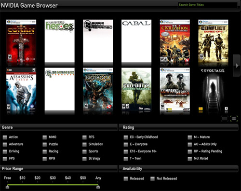The width and height of the screenshot is (241, 191).
Task: Open the BioShock game cover
Action: pyautogui.click(x=98, y=89)
